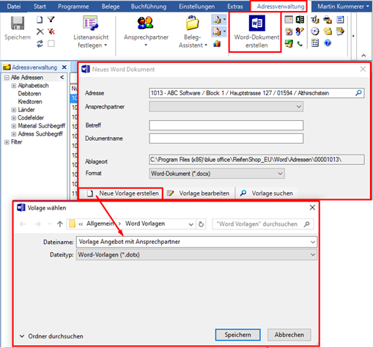Viewport: 373px width, 348px height.
Task: Click the Word-Dokument erstellen icon
Action: pos(256,23)
